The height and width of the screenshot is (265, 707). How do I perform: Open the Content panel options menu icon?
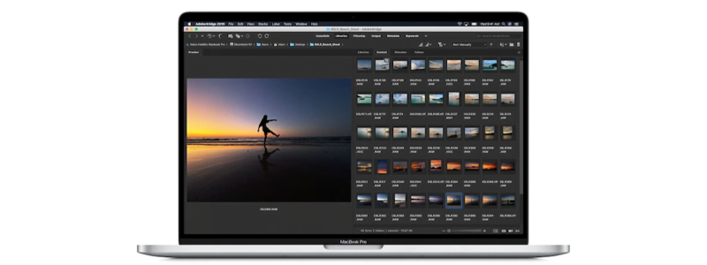519,53
